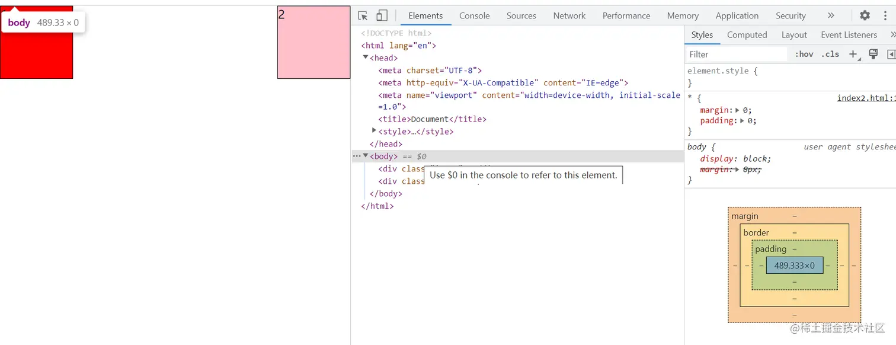Follow the index2.html source link
The image size is (896, 345).
866,98
